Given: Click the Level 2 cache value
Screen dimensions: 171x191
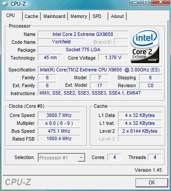Looking at the screenshot, I should (140, 131).
